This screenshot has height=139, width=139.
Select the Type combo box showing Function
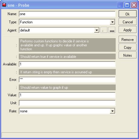coord(67,22)
